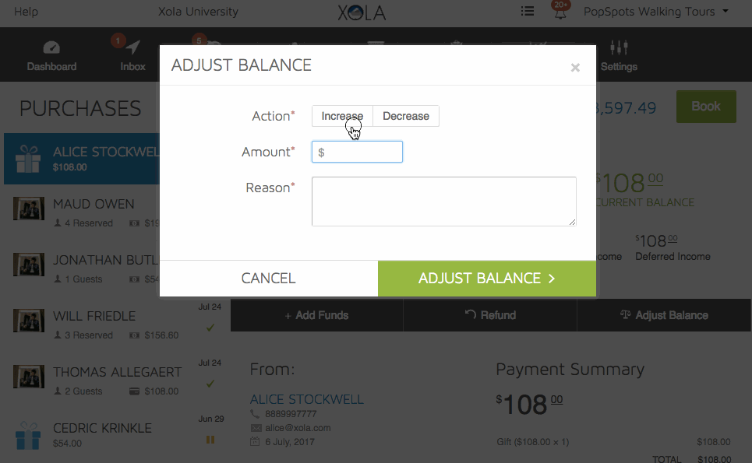Image resolution: width=752 pixels, height=463 pixels.
Task: Open the list view icon in the header
Action: (x=528, y=11)
